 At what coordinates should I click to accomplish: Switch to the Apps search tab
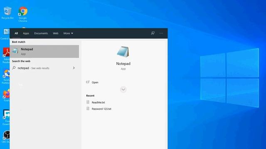pyautogui.click(x=26, y=33)
